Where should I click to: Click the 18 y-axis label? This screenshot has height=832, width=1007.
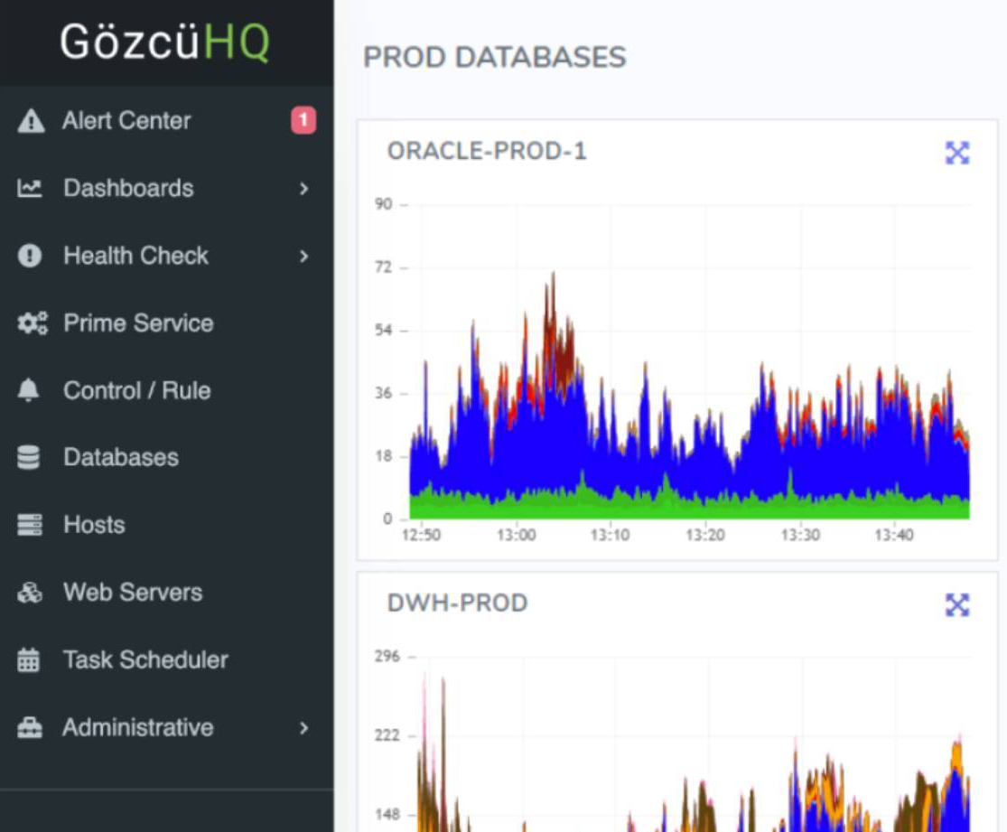pyautogui.click(x=384, y=456)
